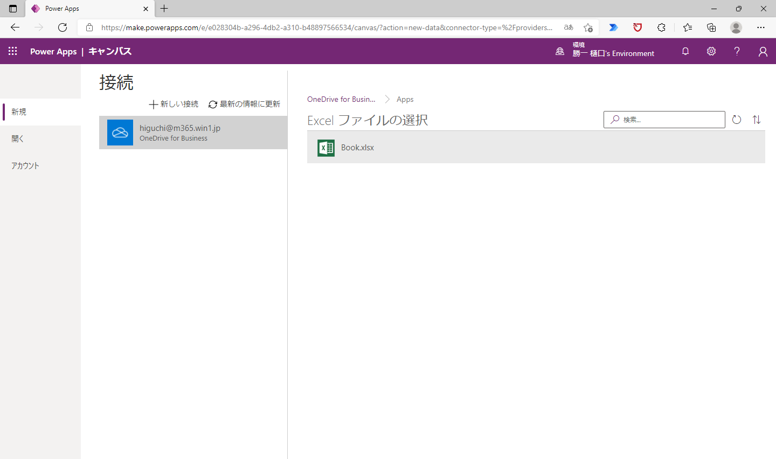Screen dimensions: 776x459
Task: Switch to the Power Apps browser tab
Action: pos(90,9)
